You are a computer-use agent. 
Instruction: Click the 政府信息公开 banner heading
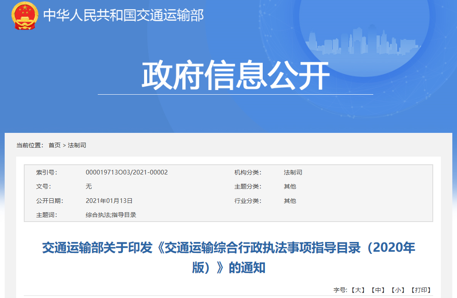point(236,76)
